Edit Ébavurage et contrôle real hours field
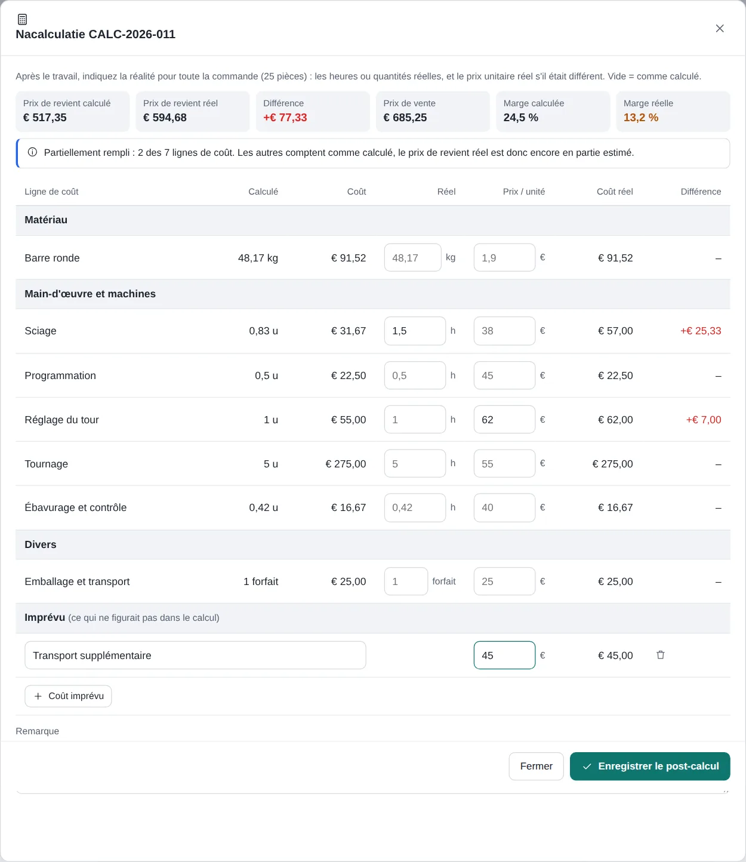746x862 pixels. pos(415,507)
